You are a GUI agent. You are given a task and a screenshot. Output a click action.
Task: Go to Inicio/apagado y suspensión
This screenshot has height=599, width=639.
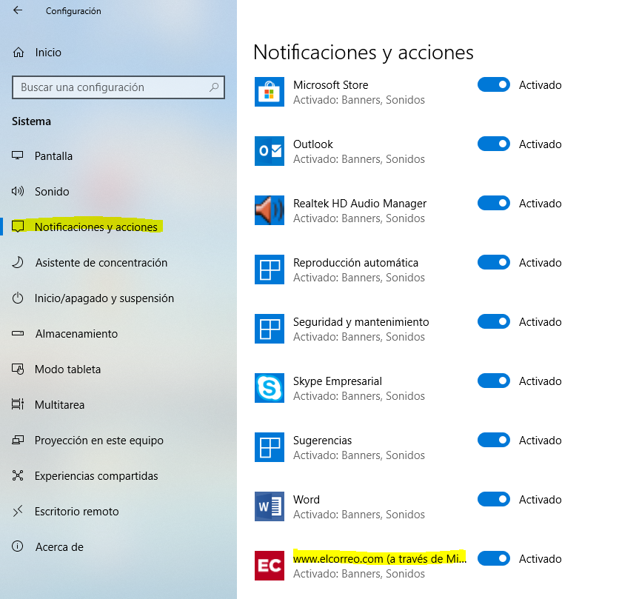(104, 298)
